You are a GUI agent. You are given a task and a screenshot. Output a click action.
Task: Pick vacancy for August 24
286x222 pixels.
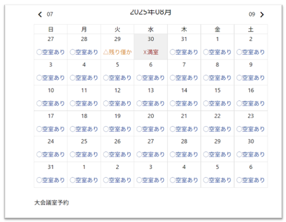[x=50, y=154]
